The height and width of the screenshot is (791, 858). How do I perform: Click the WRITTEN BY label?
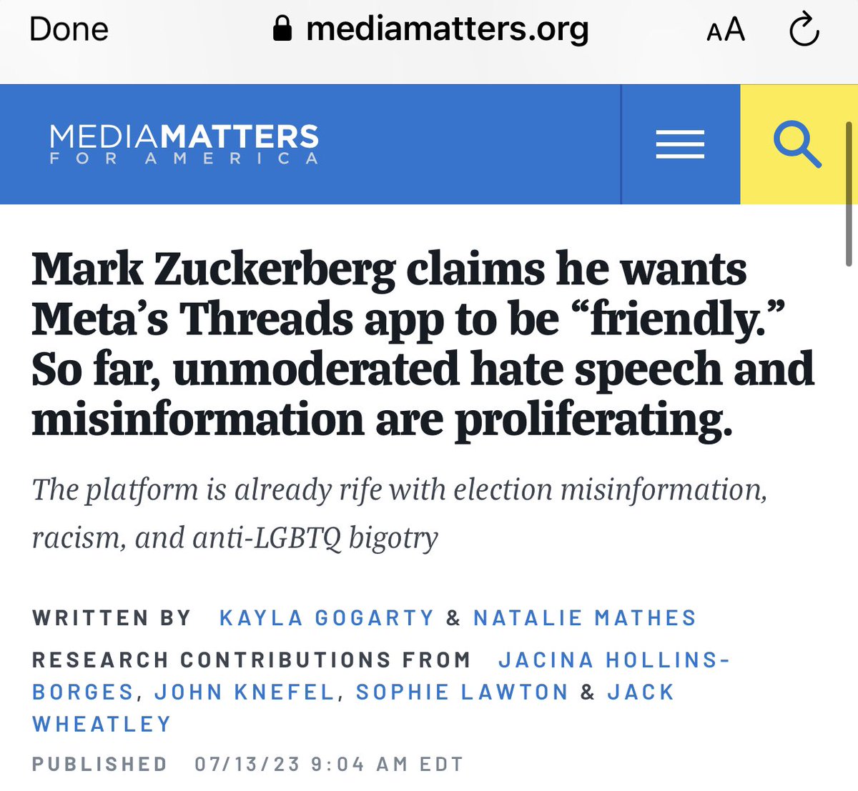112,617
